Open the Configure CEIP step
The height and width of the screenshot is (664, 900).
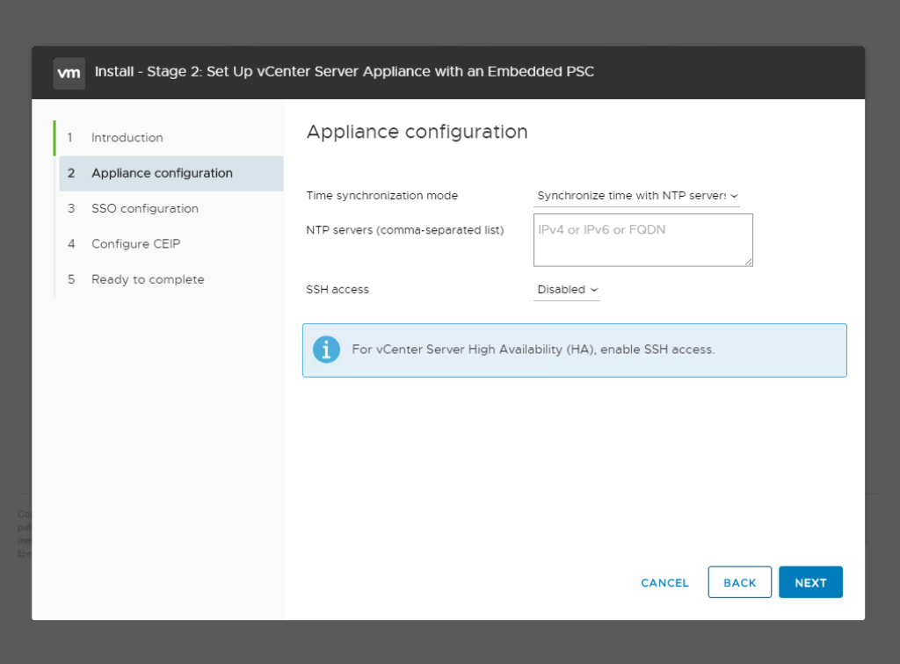pos(135,244)
